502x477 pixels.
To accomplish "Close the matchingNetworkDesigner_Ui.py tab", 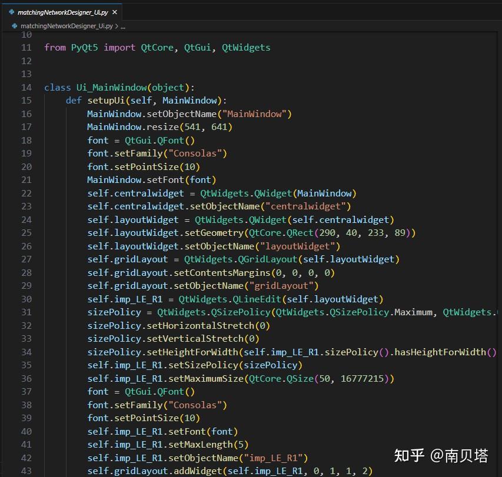I will pos(114,11).
